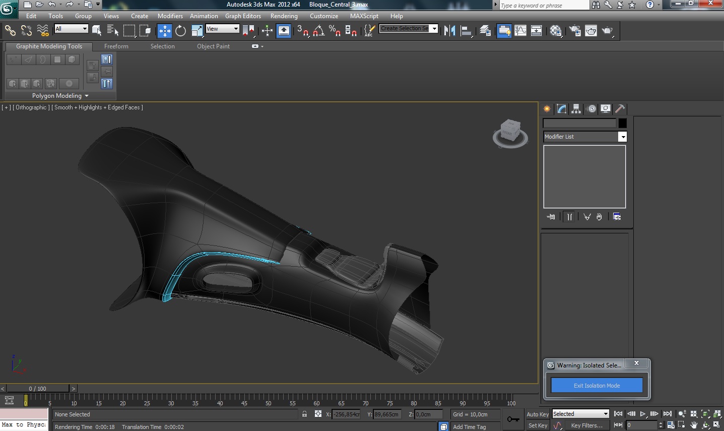Open the selection filter All dropdown
The height and width of the screenshot is (431, 724).
[x=71, y=29]
